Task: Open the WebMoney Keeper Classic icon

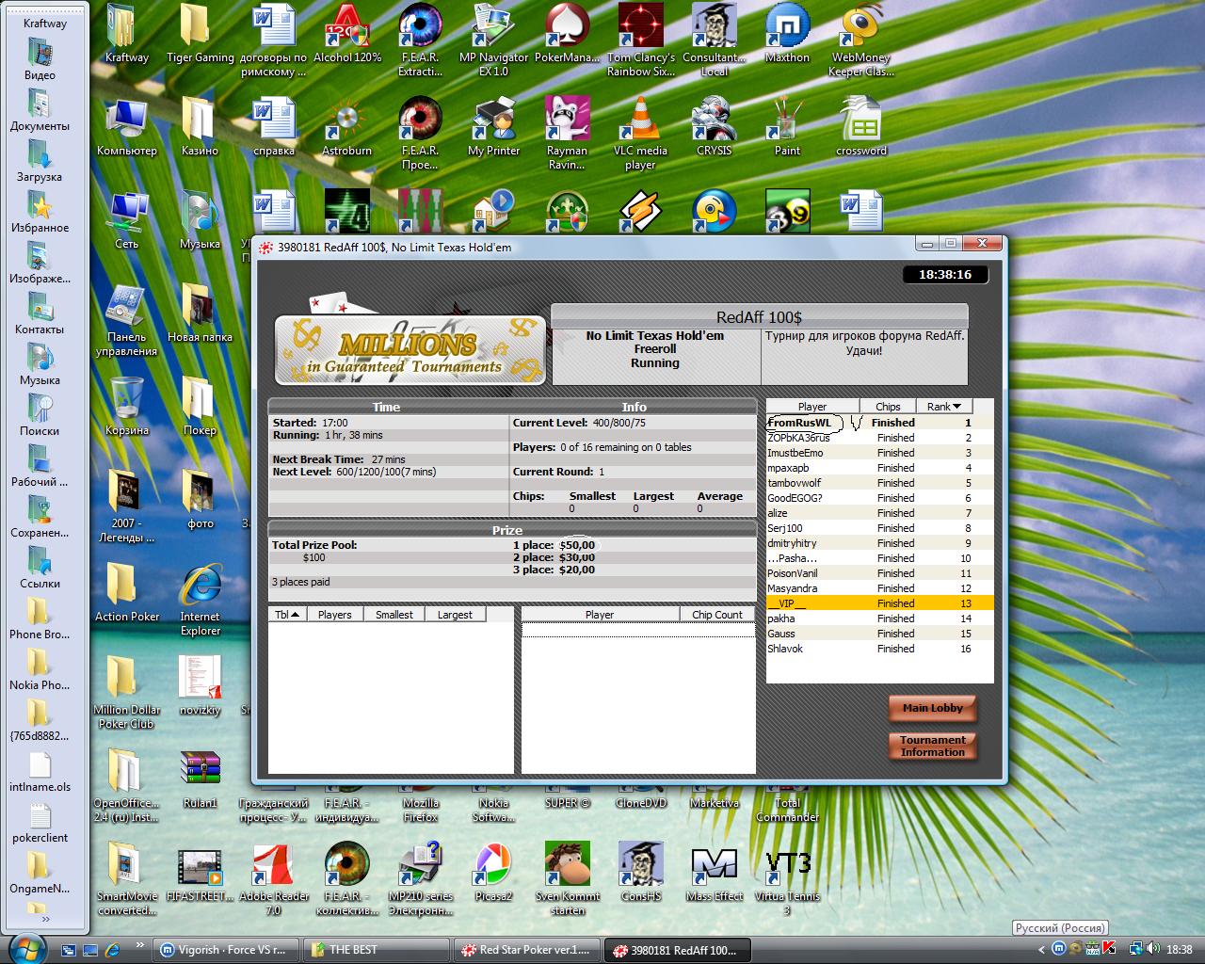Action: (860, 26)
